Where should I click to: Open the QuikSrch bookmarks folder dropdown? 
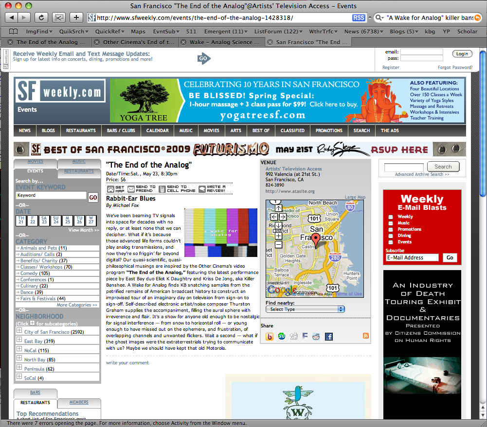[74, 32]
